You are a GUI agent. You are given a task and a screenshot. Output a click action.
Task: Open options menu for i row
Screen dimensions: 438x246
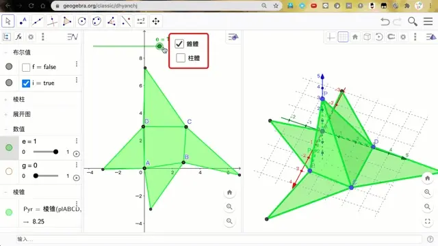(77, 81)
